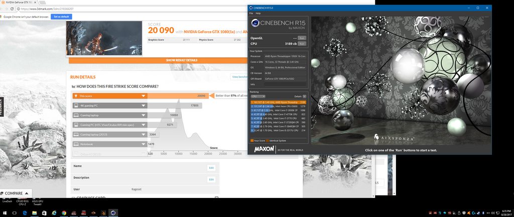Select the Intel Core i5-3317U ranking row
The width and height of the screenshot is (514, 217).
[278, 130]
